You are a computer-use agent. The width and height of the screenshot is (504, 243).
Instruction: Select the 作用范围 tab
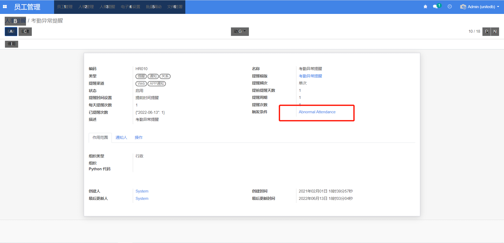click(100, 138)
